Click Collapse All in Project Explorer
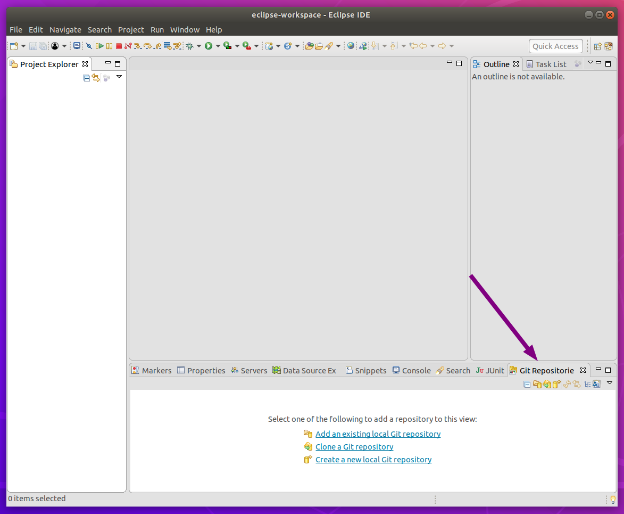The height and width of the screenshot is (514, 624). coord(86,78)
